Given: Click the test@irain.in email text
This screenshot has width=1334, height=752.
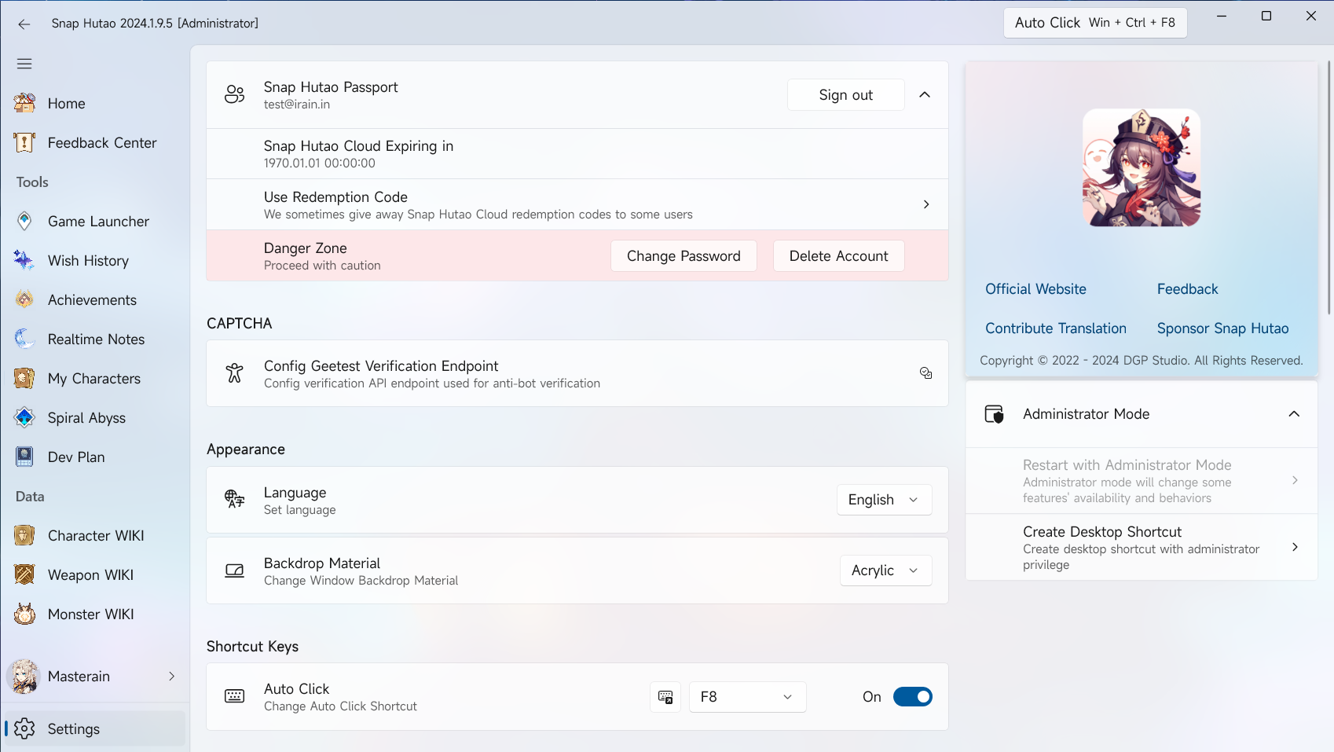Looking at the screenshot, I should tap(297, 105).
